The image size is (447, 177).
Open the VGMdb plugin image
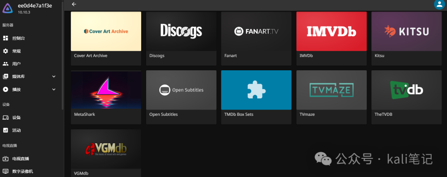coord(106,149)
